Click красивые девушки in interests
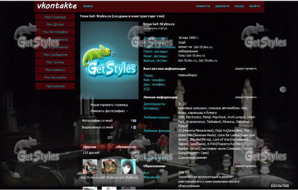Viewport: 298px width, 190px height. coord(192,108)
